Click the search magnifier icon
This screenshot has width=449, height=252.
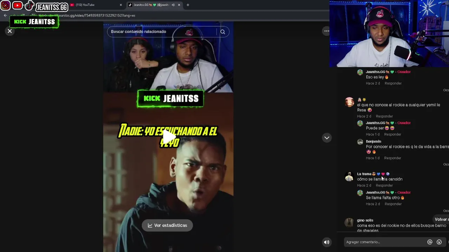click(x=222, y=31)
